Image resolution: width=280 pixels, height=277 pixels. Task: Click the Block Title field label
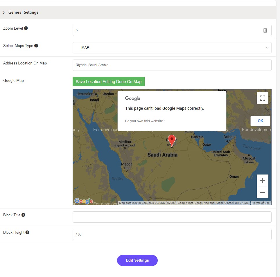(12, 215)
